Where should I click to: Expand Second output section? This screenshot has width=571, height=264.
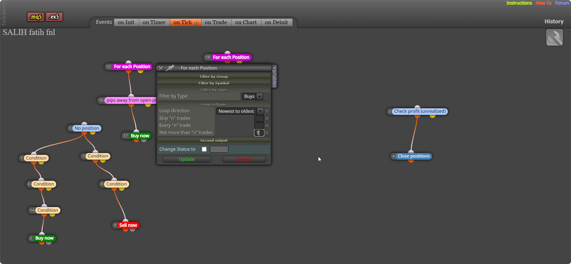(x=214, y=141)
